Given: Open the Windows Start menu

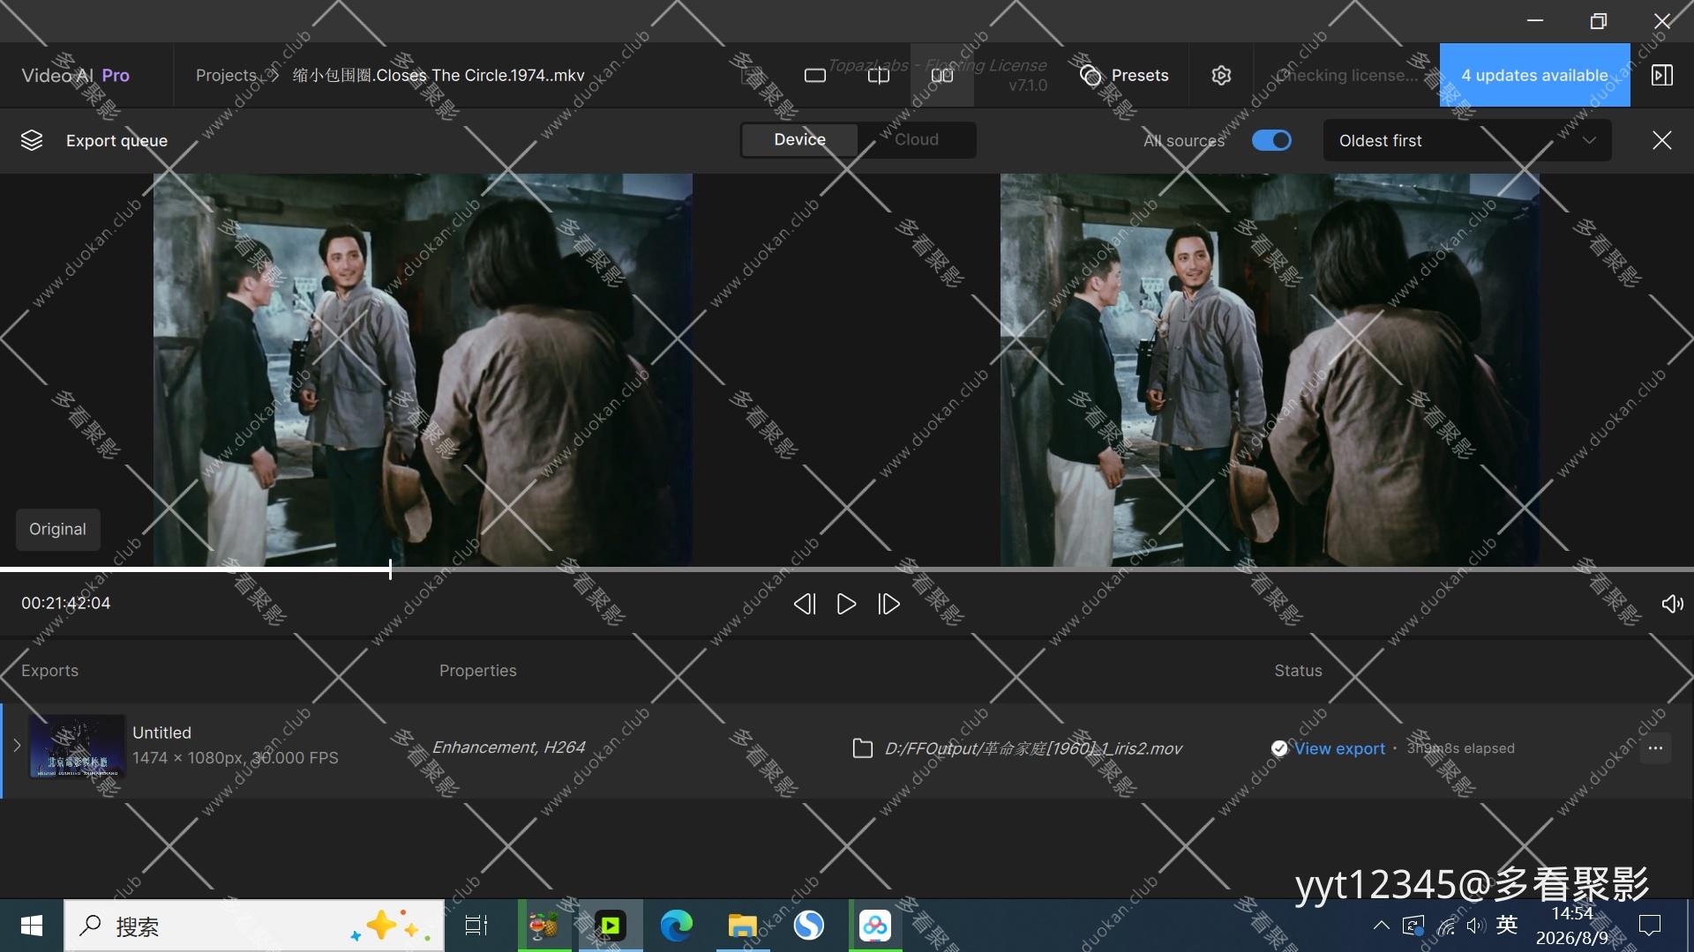Looking at the screenshot, I should pyautogui.click(x=32, y=926).
